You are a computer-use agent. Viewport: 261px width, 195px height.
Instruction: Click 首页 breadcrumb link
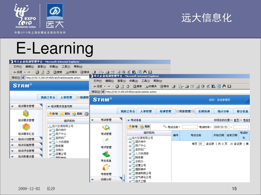pyautogui.click(x=236, y=120)
